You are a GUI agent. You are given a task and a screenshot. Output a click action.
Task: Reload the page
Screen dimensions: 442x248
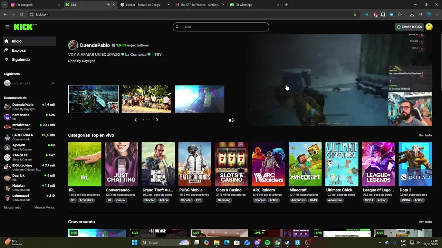tap(22, 14)
